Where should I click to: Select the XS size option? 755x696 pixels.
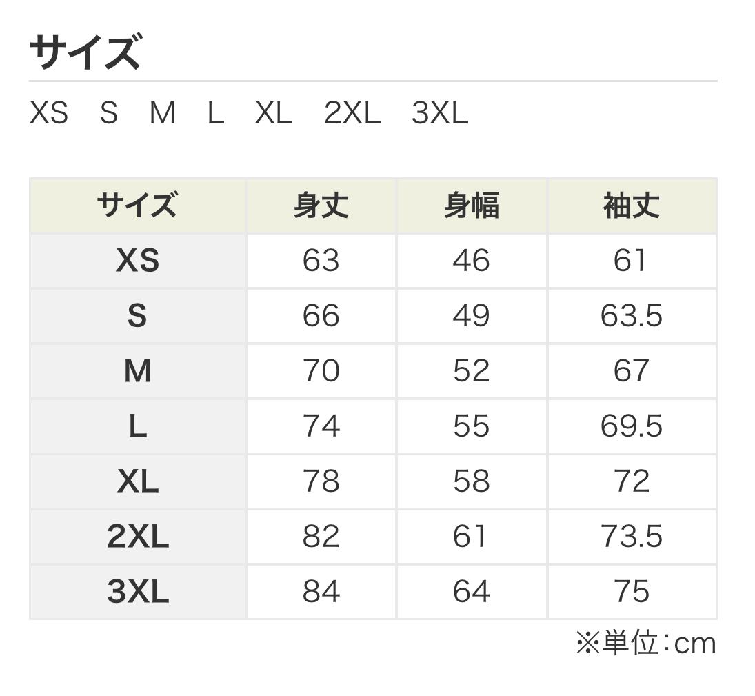click(x=48, y=113)
